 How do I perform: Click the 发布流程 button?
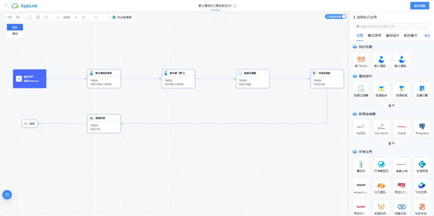(x=420, y=6)
